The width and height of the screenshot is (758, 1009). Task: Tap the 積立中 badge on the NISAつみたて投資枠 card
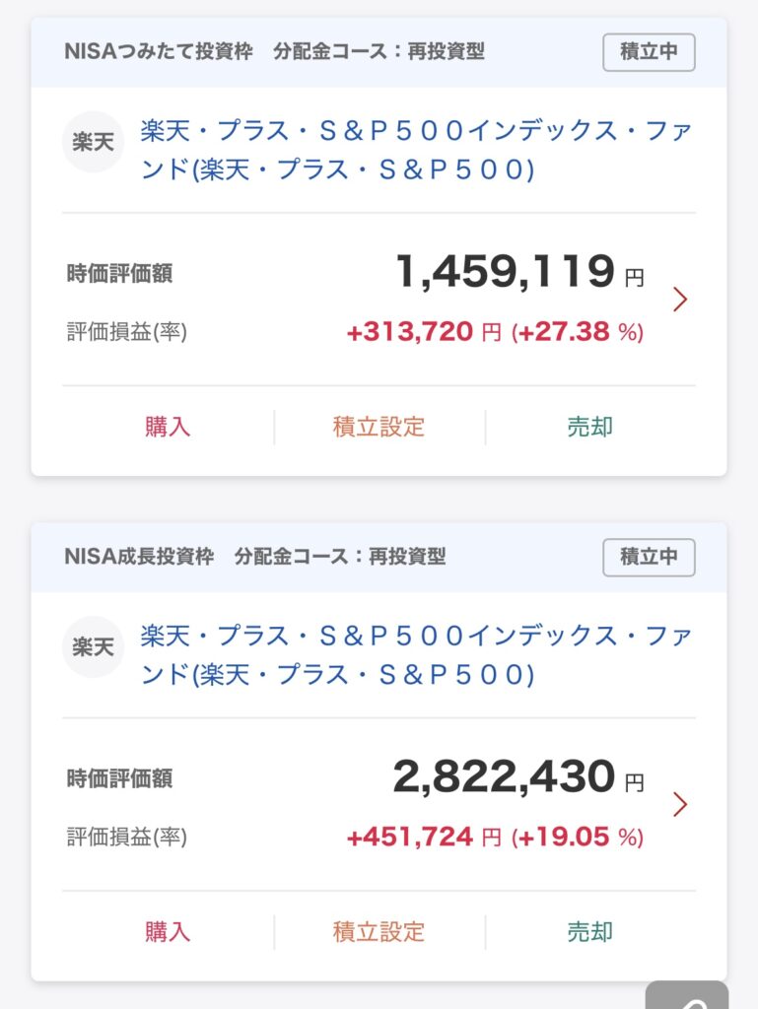point(649,52)
